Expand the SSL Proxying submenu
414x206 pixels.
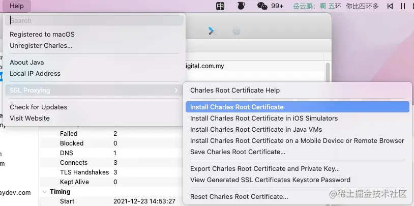click(94, 91)
